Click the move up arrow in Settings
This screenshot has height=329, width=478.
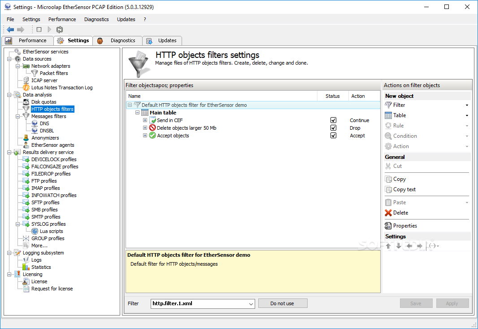pos(388,246)
